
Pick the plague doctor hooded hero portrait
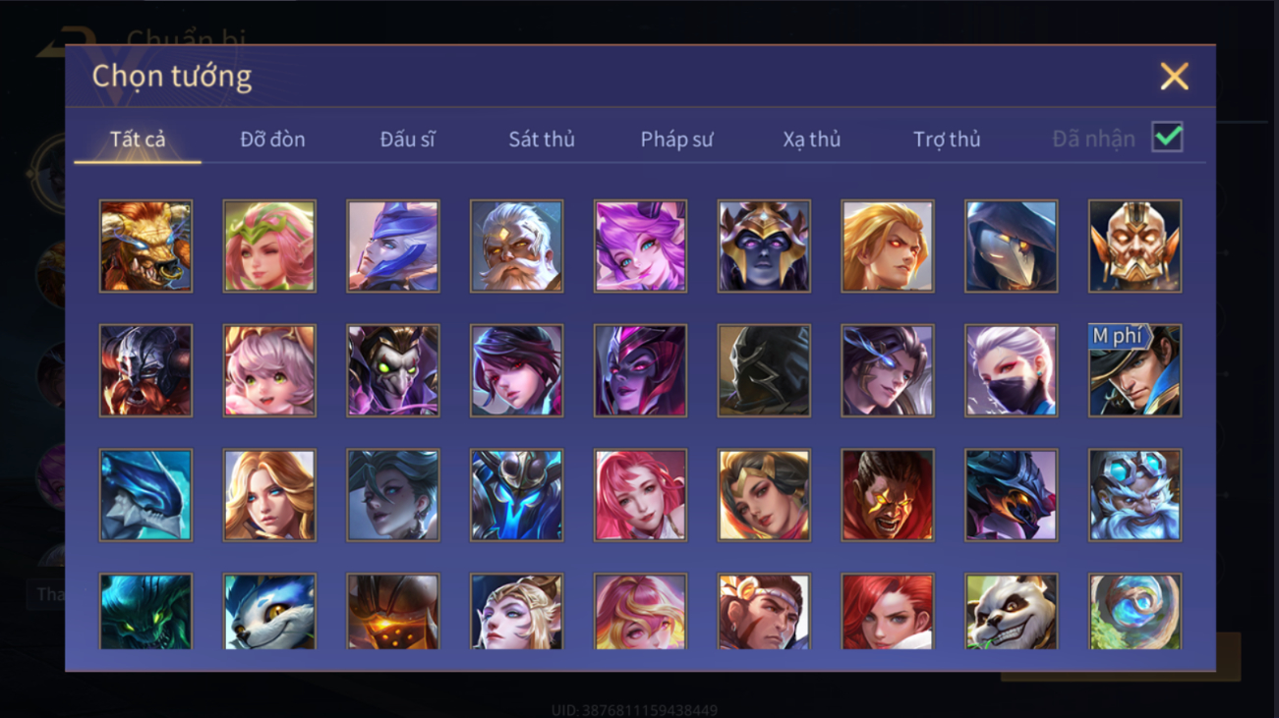coord(1011,247)
